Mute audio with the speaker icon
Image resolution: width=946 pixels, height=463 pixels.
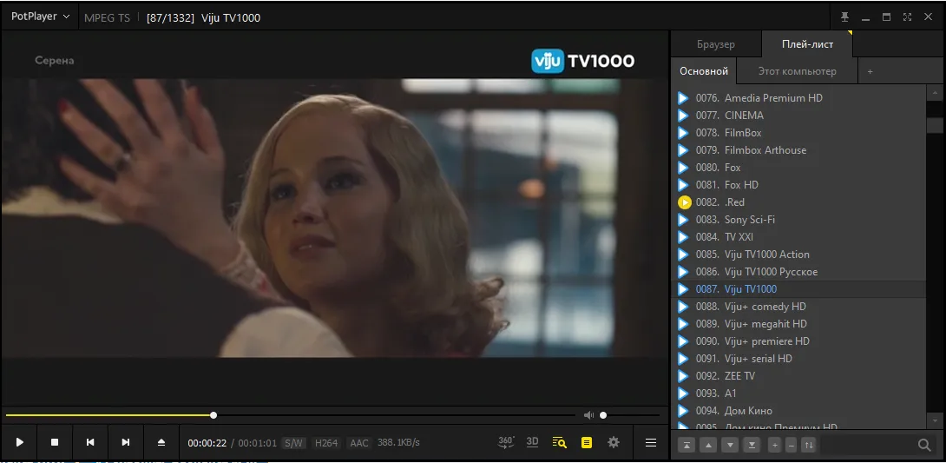click(588, 415)
